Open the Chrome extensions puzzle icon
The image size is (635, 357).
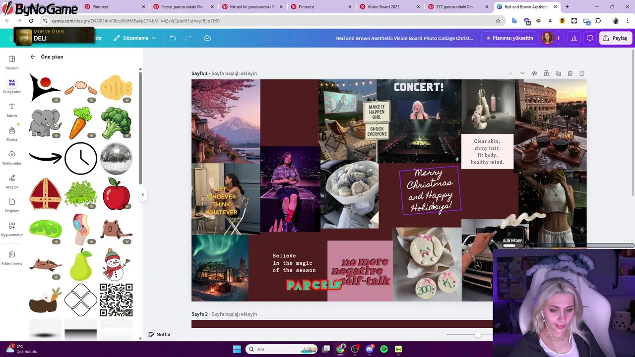click(598, 21)
